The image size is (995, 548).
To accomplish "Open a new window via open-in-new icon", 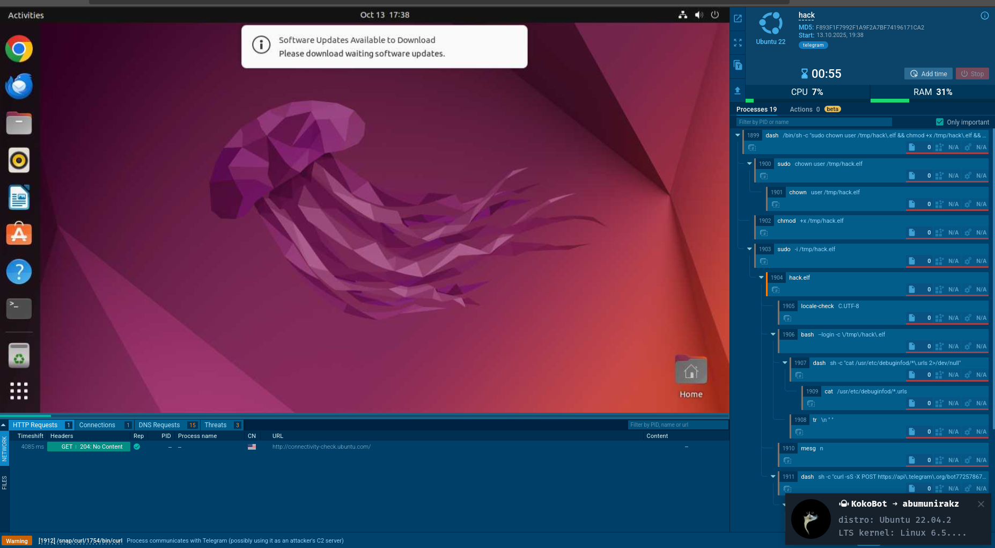I will [738, 19].
